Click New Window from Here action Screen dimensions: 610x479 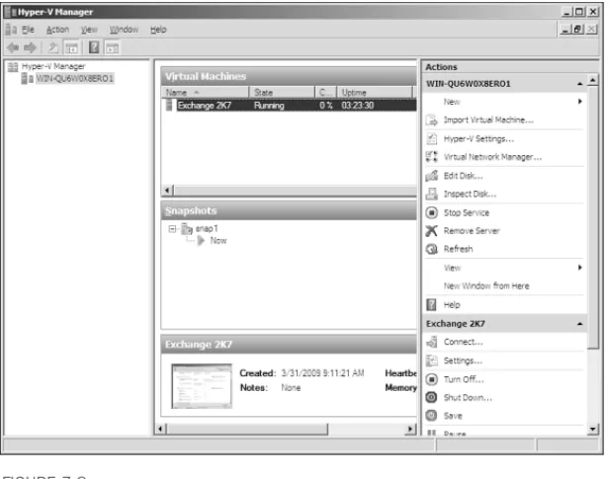tap(486, 286)
